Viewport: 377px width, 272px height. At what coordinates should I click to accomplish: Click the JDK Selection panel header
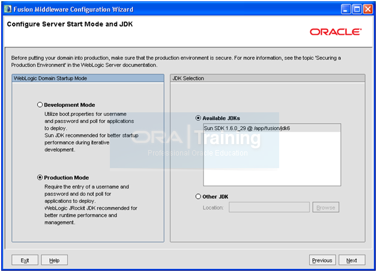pyautogui.click(x=268, y=79)
